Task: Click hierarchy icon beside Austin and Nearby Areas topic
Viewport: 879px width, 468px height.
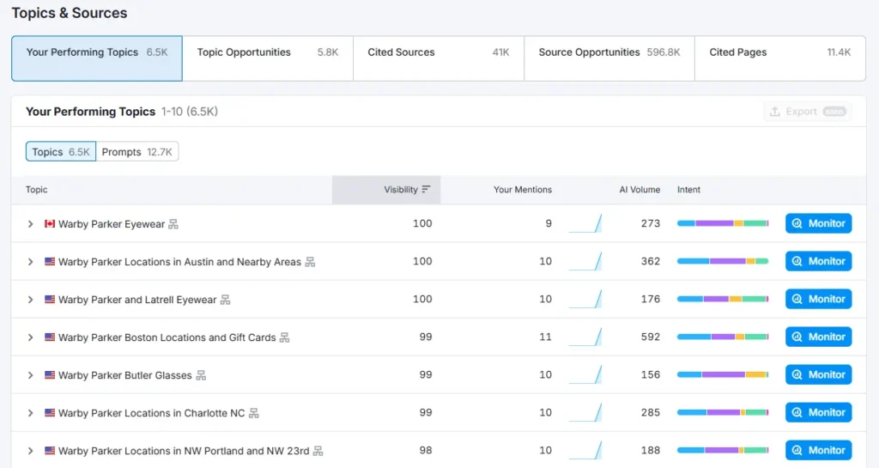Action: [x=310, y=262]
